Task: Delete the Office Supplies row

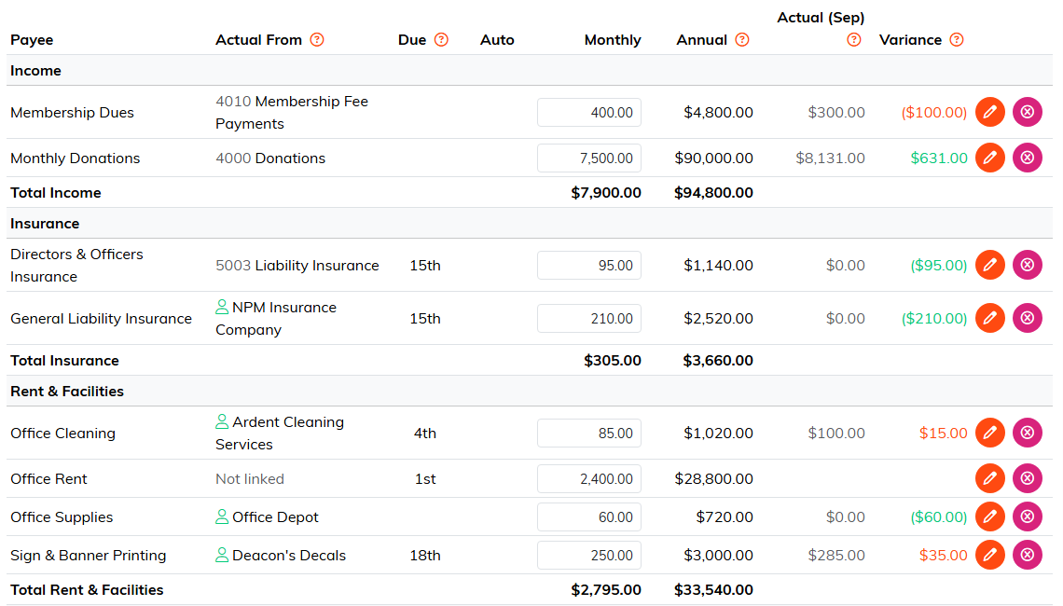Action: click(1027, 516)
